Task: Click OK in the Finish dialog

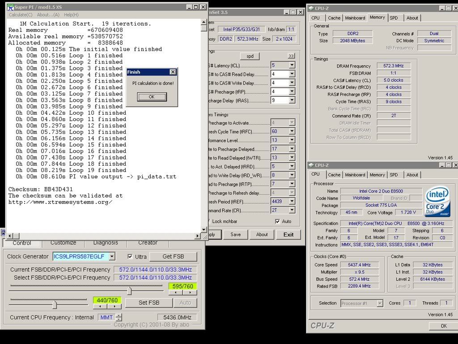Action: click(152, 97)
